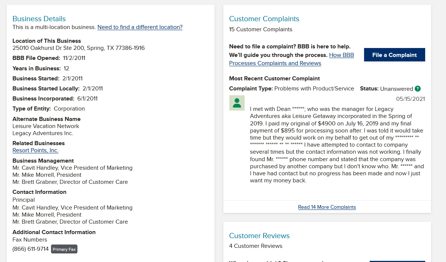Click the Business Incorporated date 6/1/2011
The height and width of the screenshot is (262, 446).
click(87, 99)
